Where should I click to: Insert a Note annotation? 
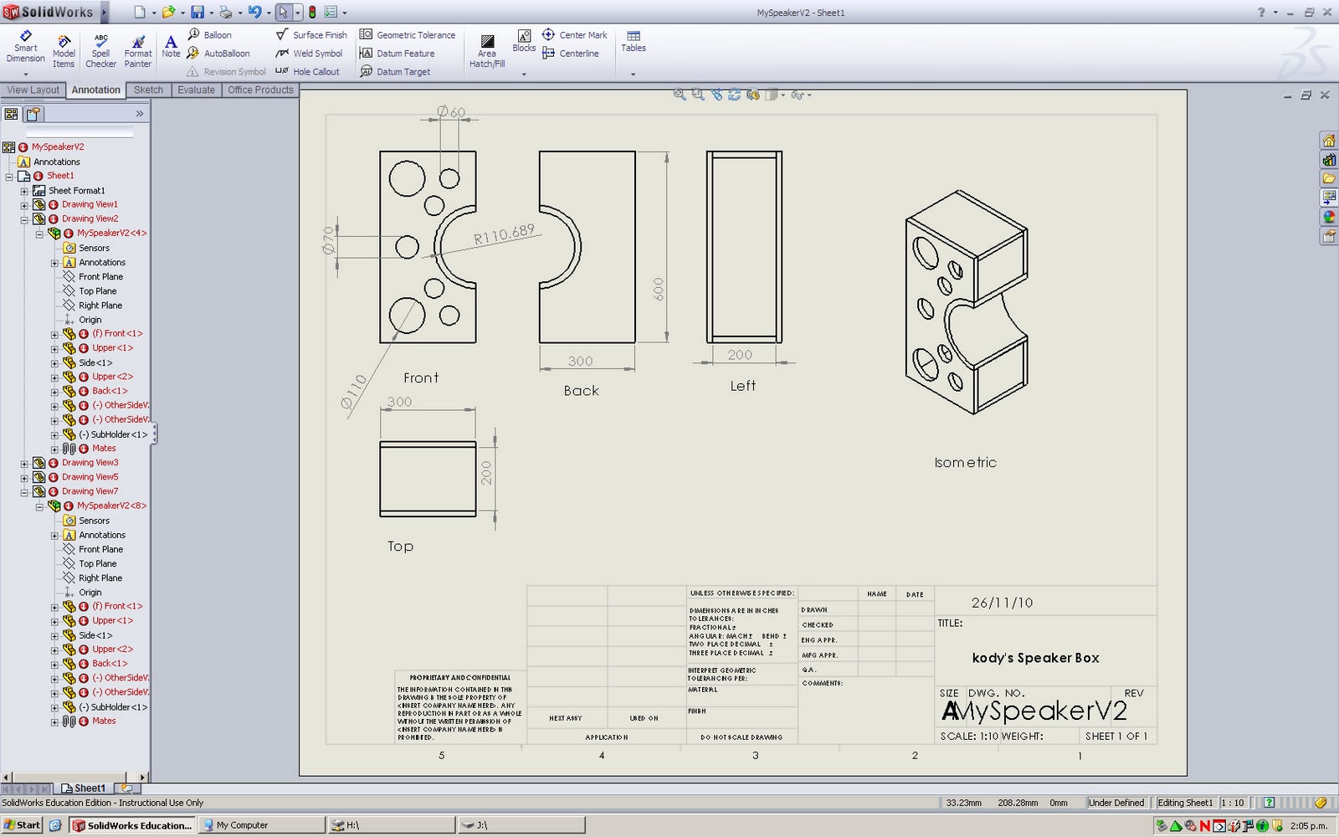(171, 47)
